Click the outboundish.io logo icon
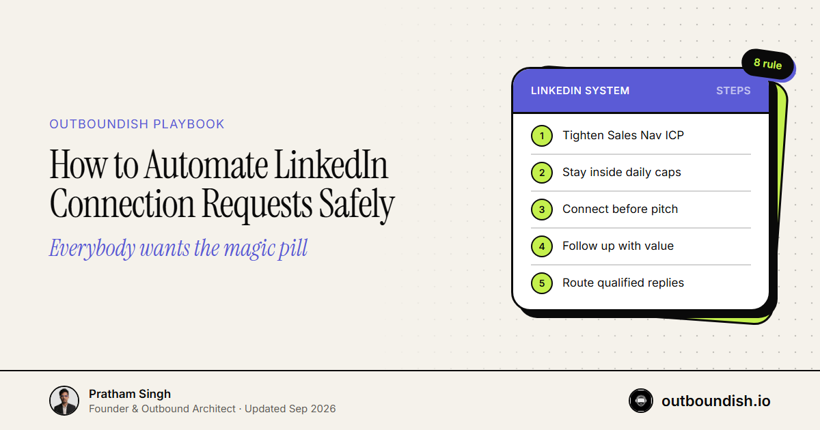Viewport: 820px width, 430px height. [x=641, y=401]
